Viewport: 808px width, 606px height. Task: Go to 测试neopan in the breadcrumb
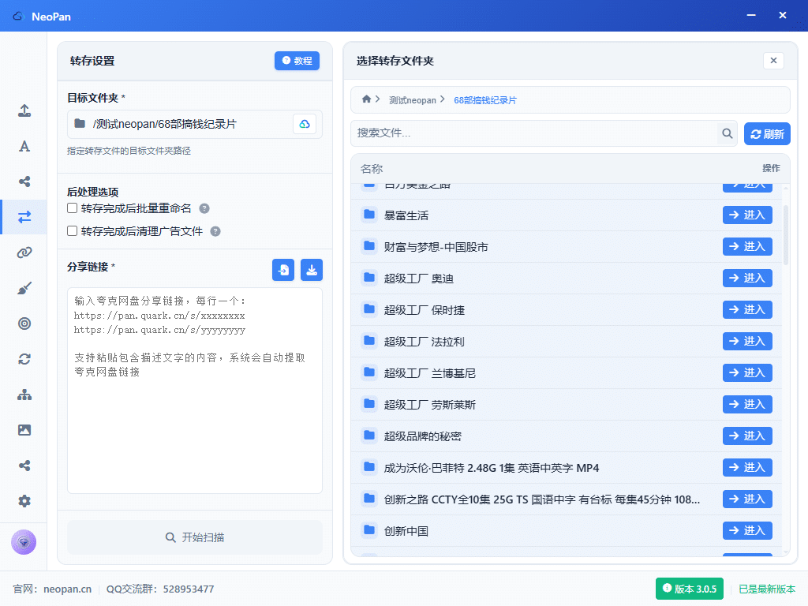412,100
